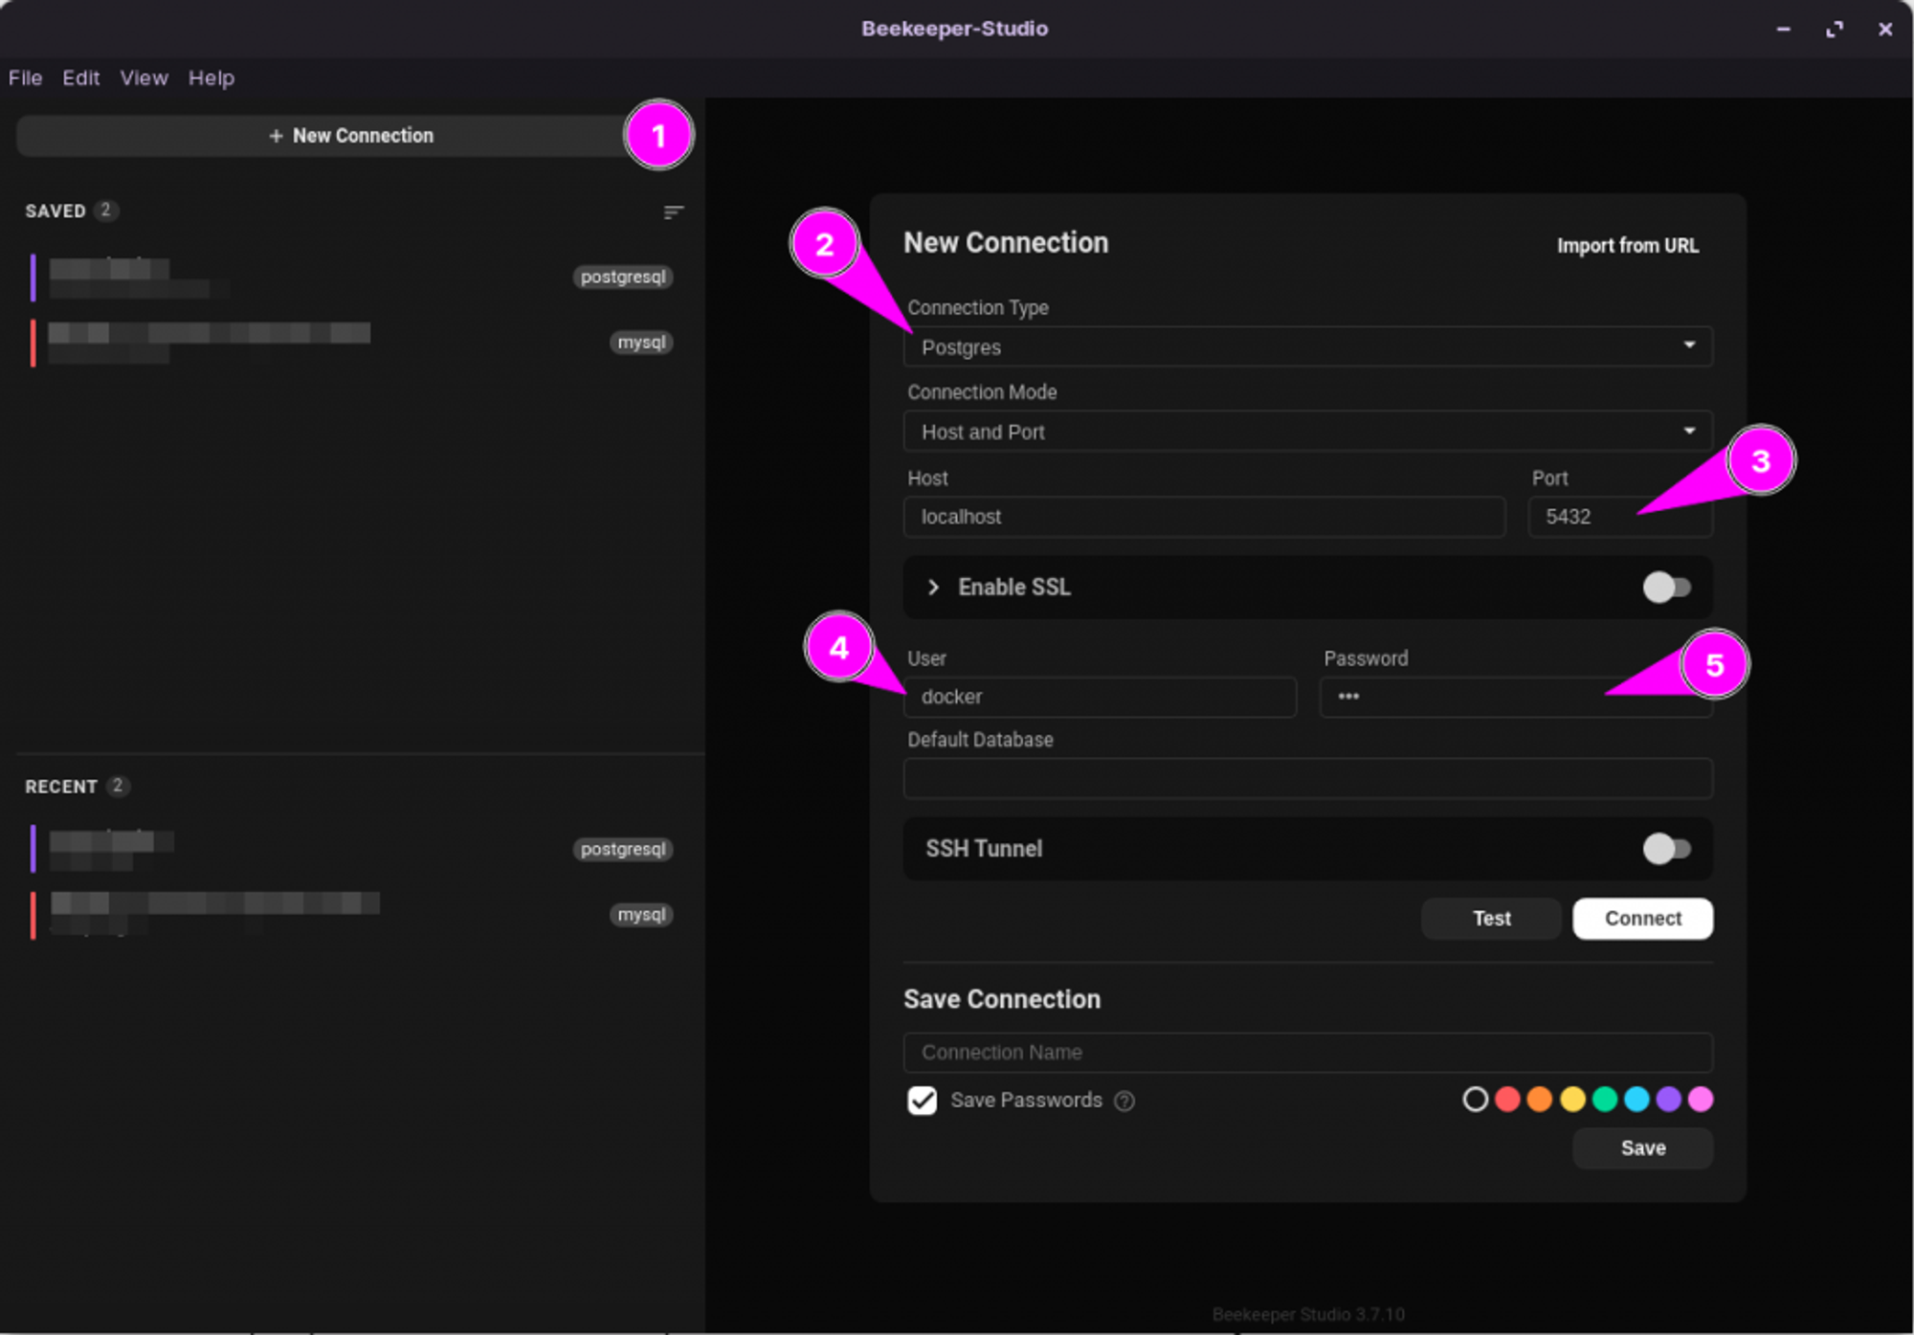
Task: Select the pink color swatch
Action: click(x=1701, y=1100)
